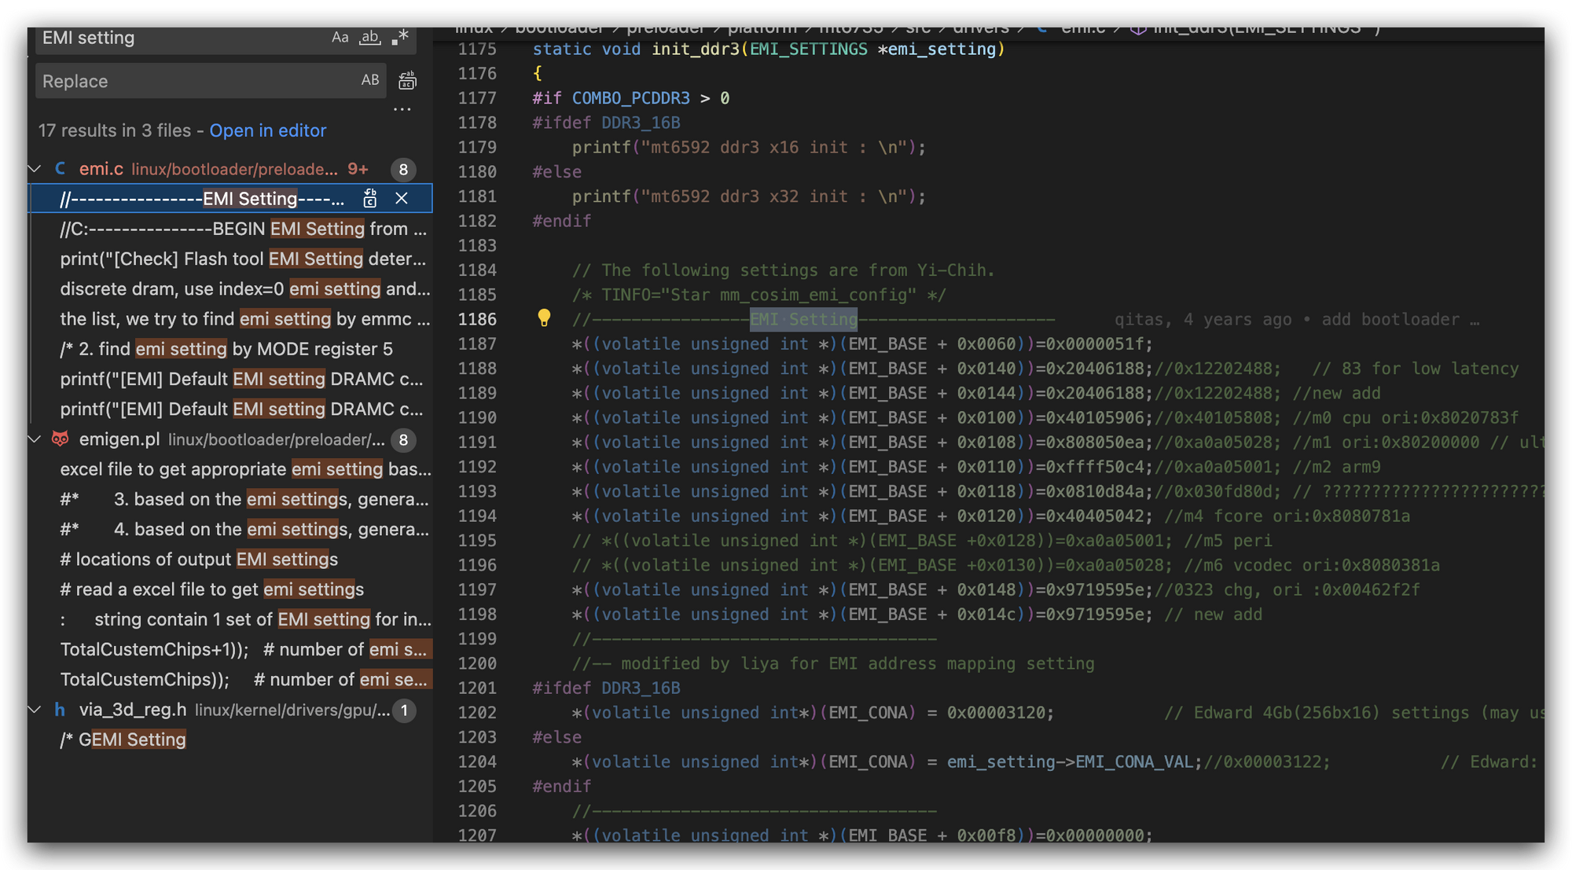The height and width of the screenshot is (870, 1572).
Task: Click lightbulb code action icon
Action: 543,318
